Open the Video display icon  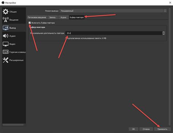(5, 44)
